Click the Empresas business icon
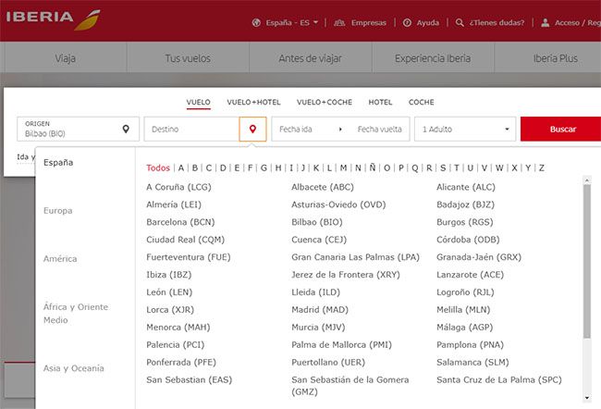 click(x=340, y=22)
